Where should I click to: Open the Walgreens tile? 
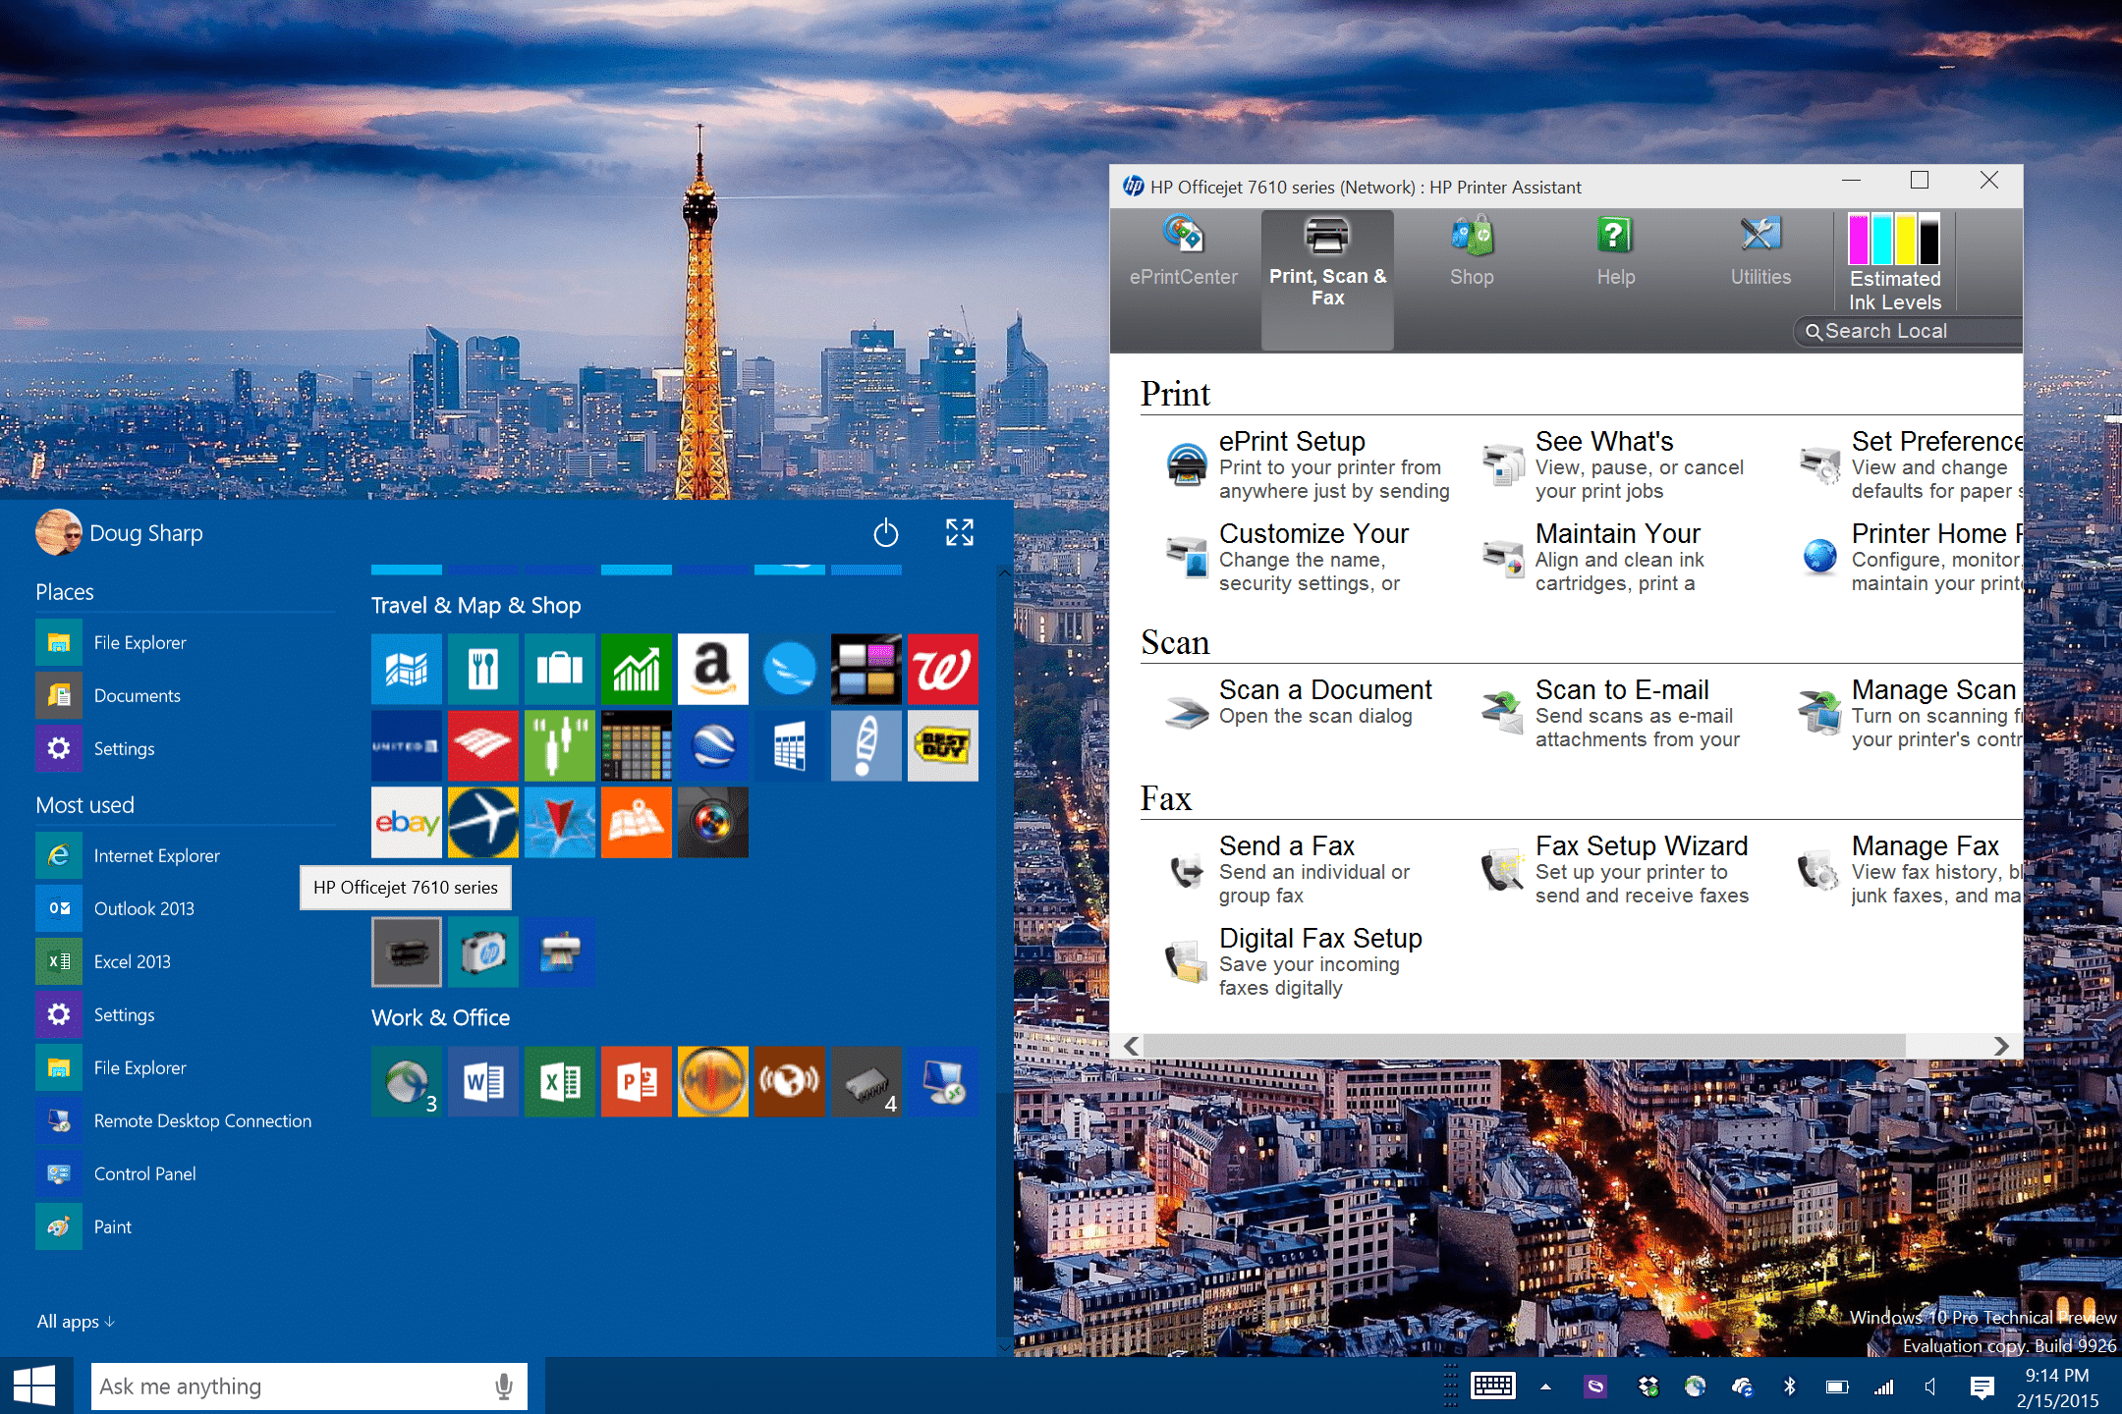(942, 669)
